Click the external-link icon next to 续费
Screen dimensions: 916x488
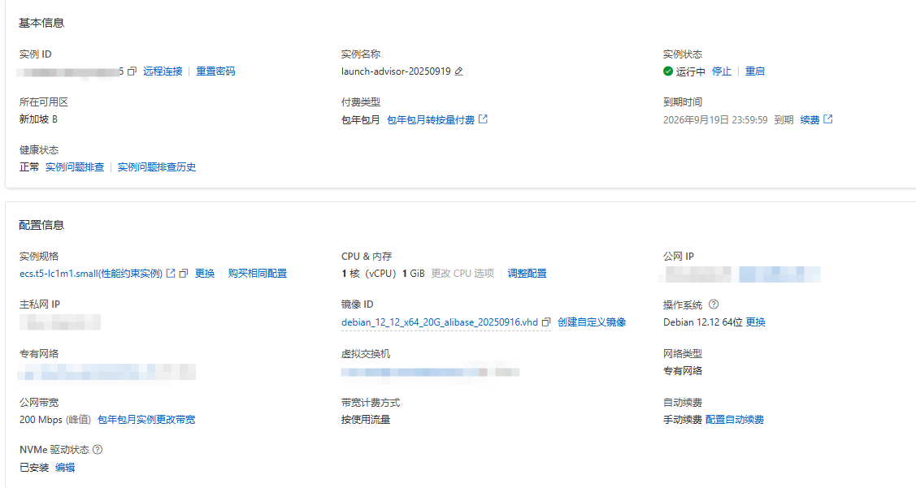point(828,119)
